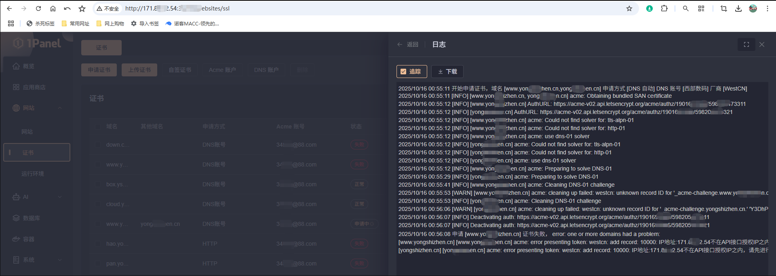Click the 申请证书 button

click(99, 70)
